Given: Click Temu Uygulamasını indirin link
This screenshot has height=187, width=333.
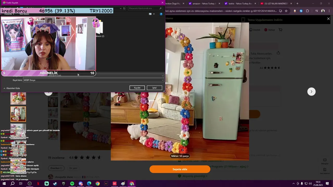Looking at the screenshot, I should pos(265,20).
